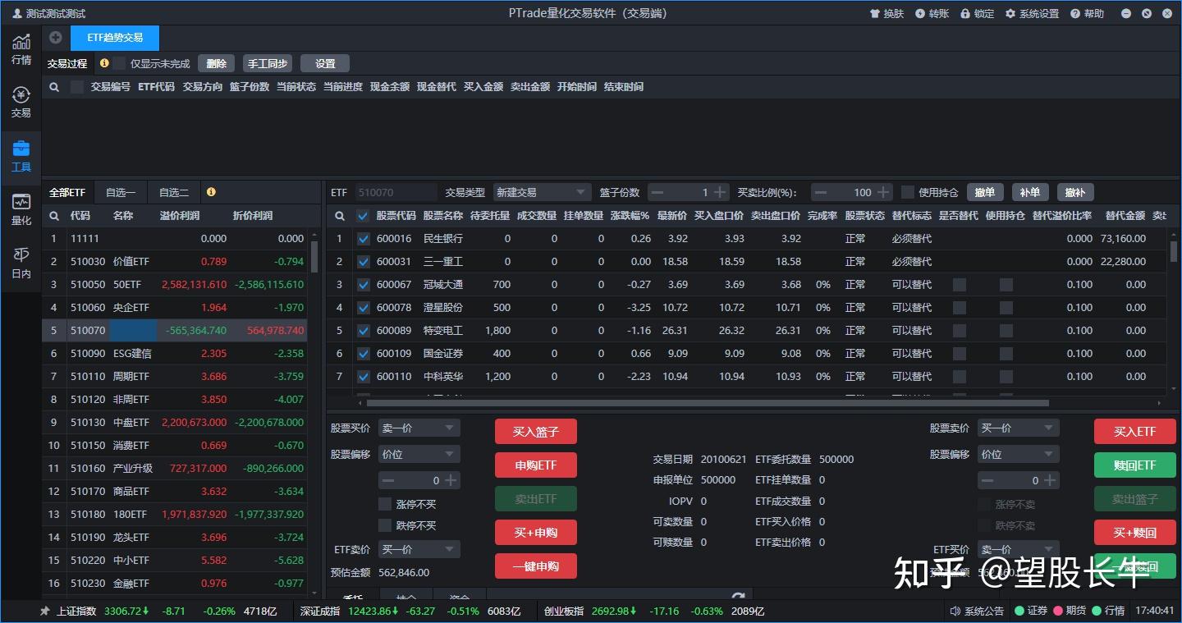Image resolution: width=1182 pixels, height=623 pixels.
Task: Click the user account icon at top left
Action: (17, 14)
